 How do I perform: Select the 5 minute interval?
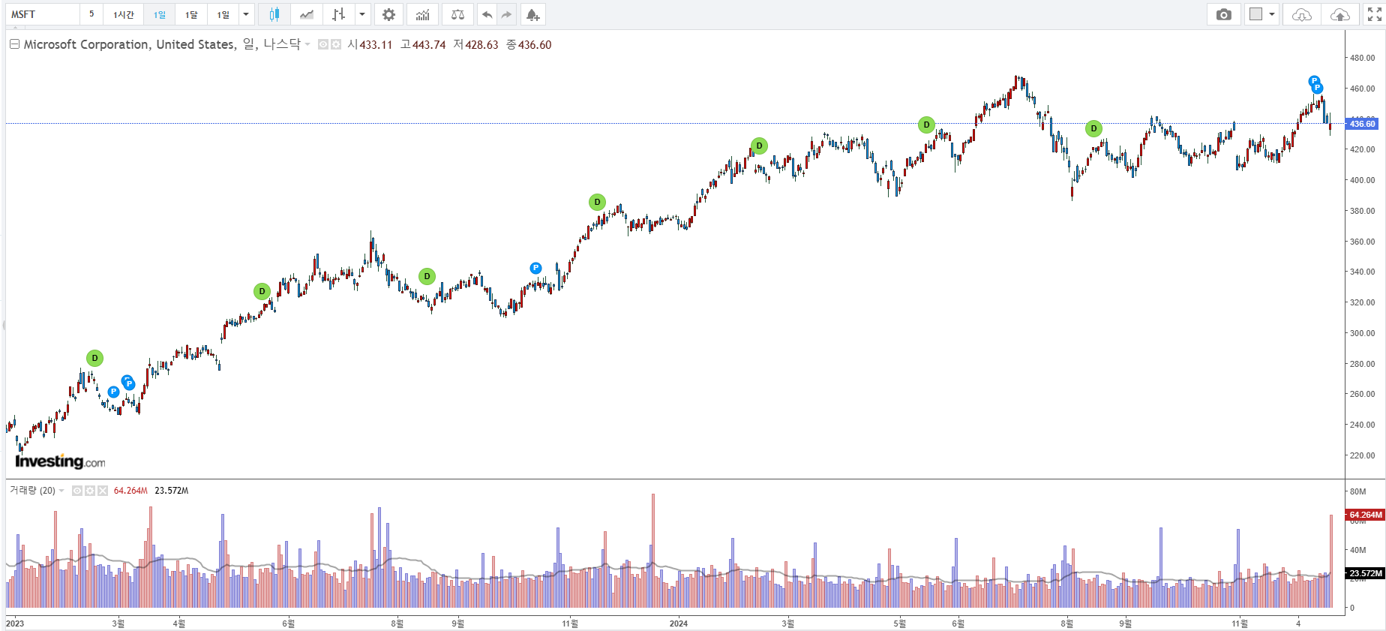pyautogui.click(x=91, y=14)
